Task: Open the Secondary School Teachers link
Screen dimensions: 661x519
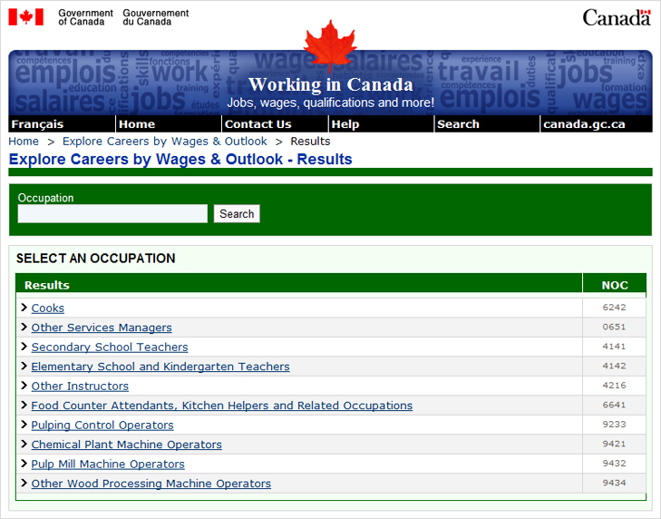Action: click(x=110, y=348)
